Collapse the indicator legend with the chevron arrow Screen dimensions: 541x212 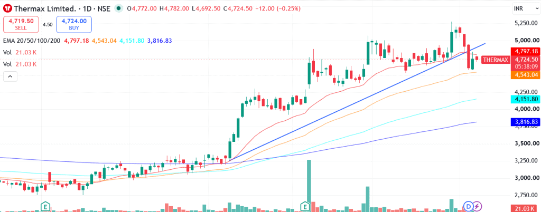click(x=11, y=76)
